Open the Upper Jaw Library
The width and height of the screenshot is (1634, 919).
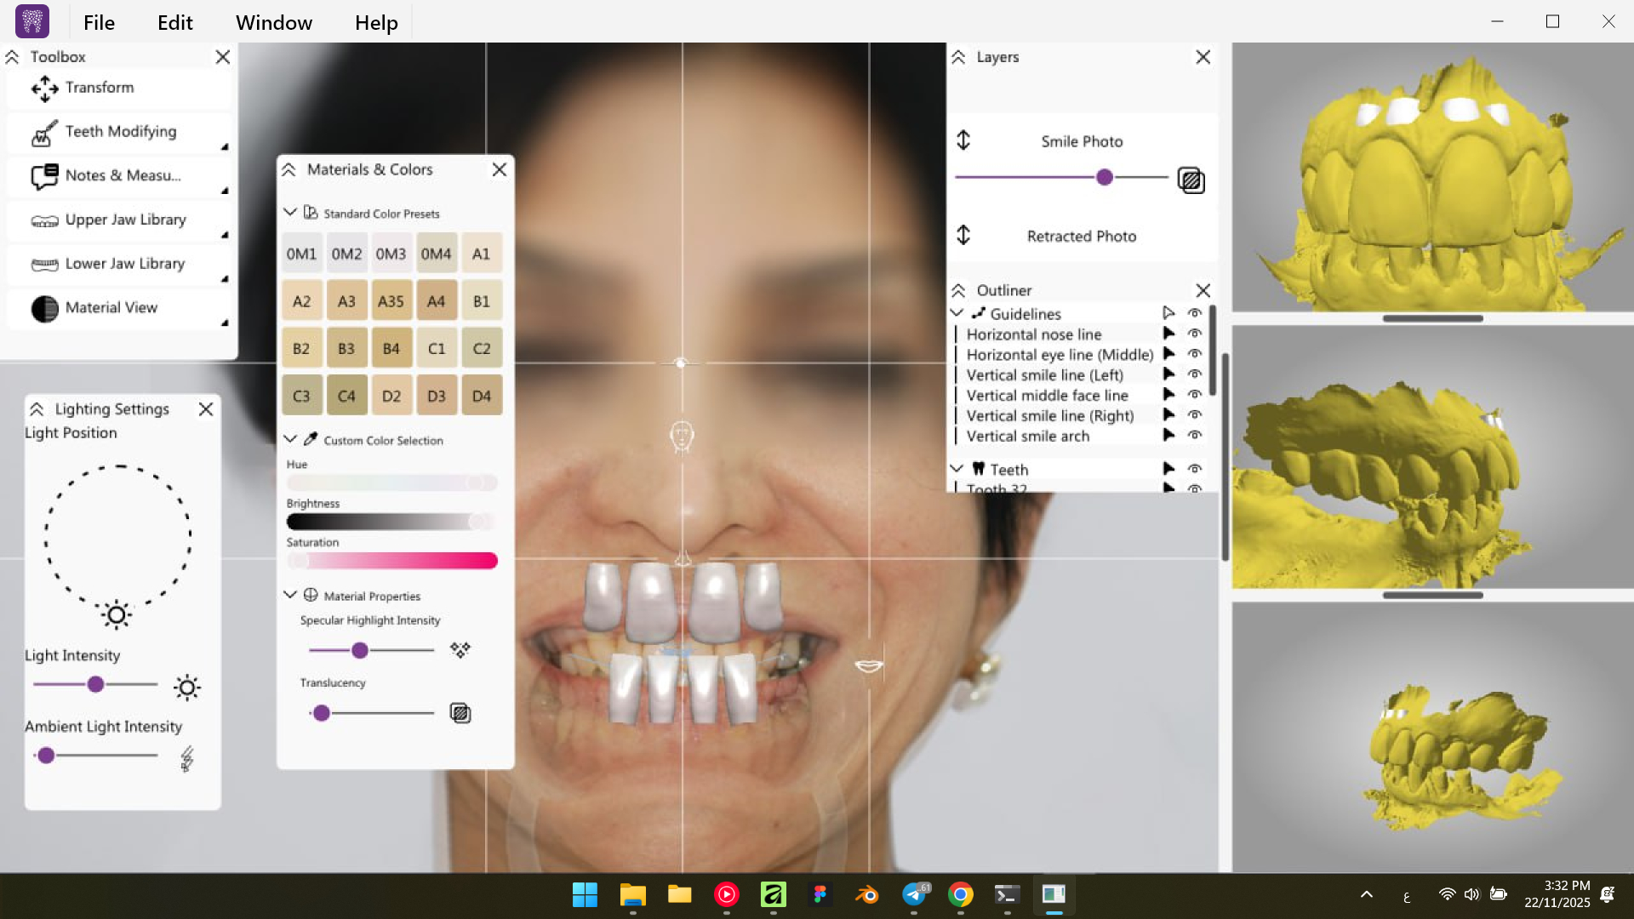click(124, 220)
